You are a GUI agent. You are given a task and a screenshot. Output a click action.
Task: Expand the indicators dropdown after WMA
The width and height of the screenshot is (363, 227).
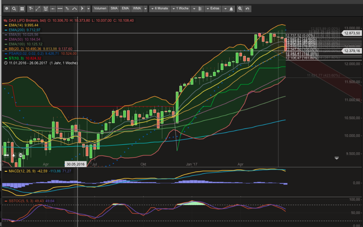(145, 9)
